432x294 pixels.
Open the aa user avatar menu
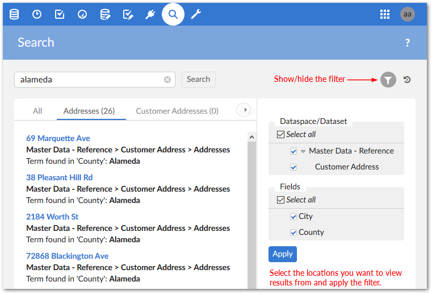point(407,14)
